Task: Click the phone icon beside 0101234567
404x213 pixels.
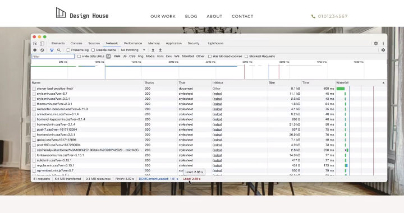Action: coord(313,16)
